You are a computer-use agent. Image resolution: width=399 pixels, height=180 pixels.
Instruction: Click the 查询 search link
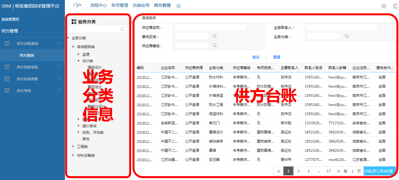click(x=256, y=57)
